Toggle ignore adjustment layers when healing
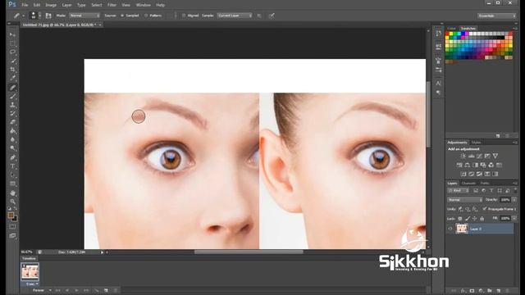525x295 pixels. [259, 16]
